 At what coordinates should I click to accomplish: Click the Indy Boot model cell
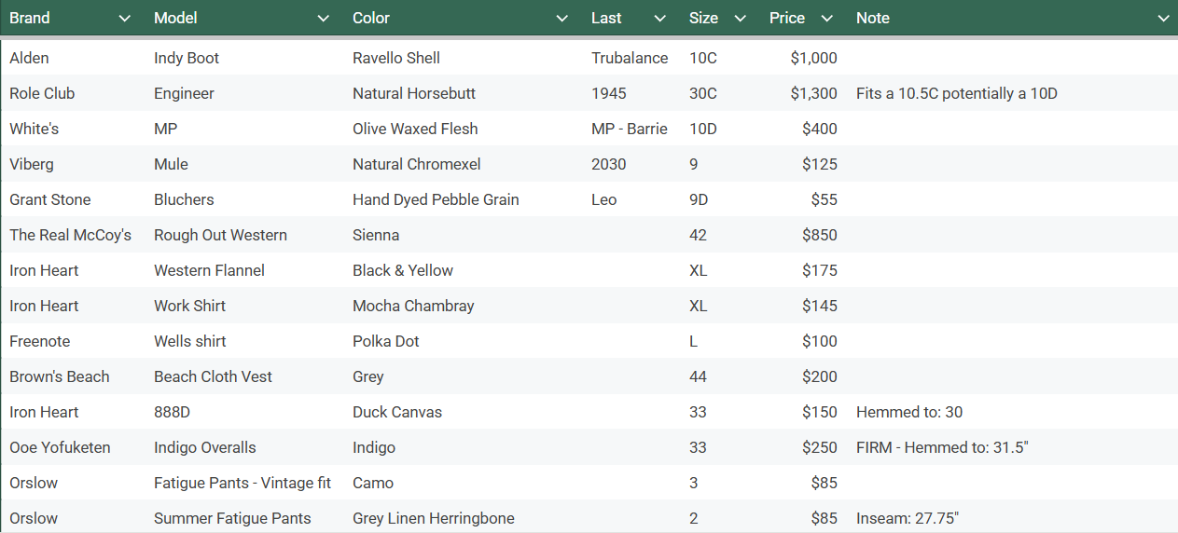[x=187, y=58]
